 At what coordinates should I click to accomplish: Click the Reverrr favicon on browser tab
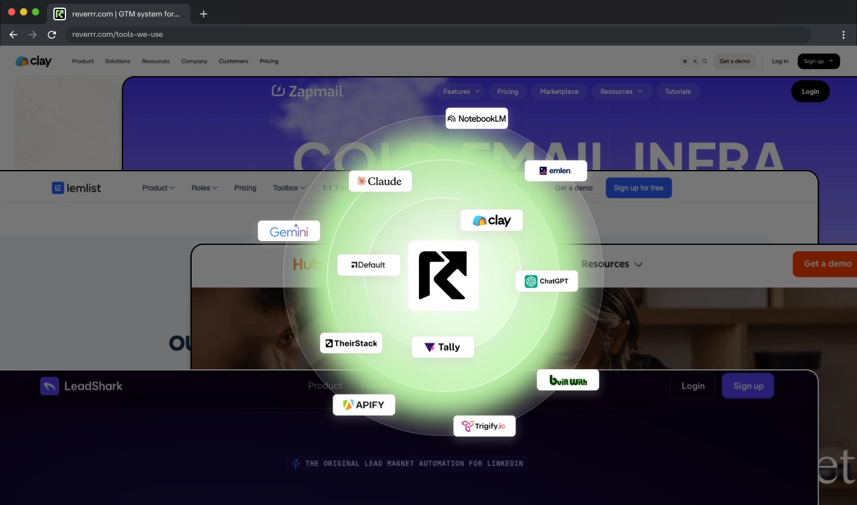pyautogui.click(x=60, y=13)
